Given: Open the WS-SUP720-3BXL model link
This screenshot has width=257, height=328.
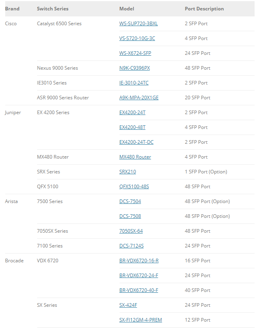Looking at the screenshot, I should [138, 24].
